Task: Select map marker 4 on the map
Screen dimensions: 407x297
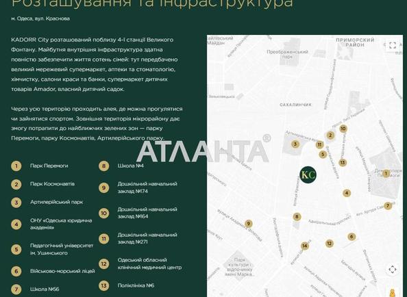Action: pos(347,193)
